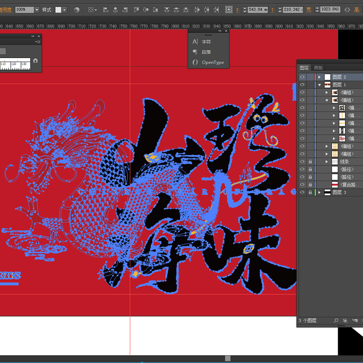This screenshot has height=363, width=363.
Task: Distribute objects by right edges
Action: coord(216,10)
